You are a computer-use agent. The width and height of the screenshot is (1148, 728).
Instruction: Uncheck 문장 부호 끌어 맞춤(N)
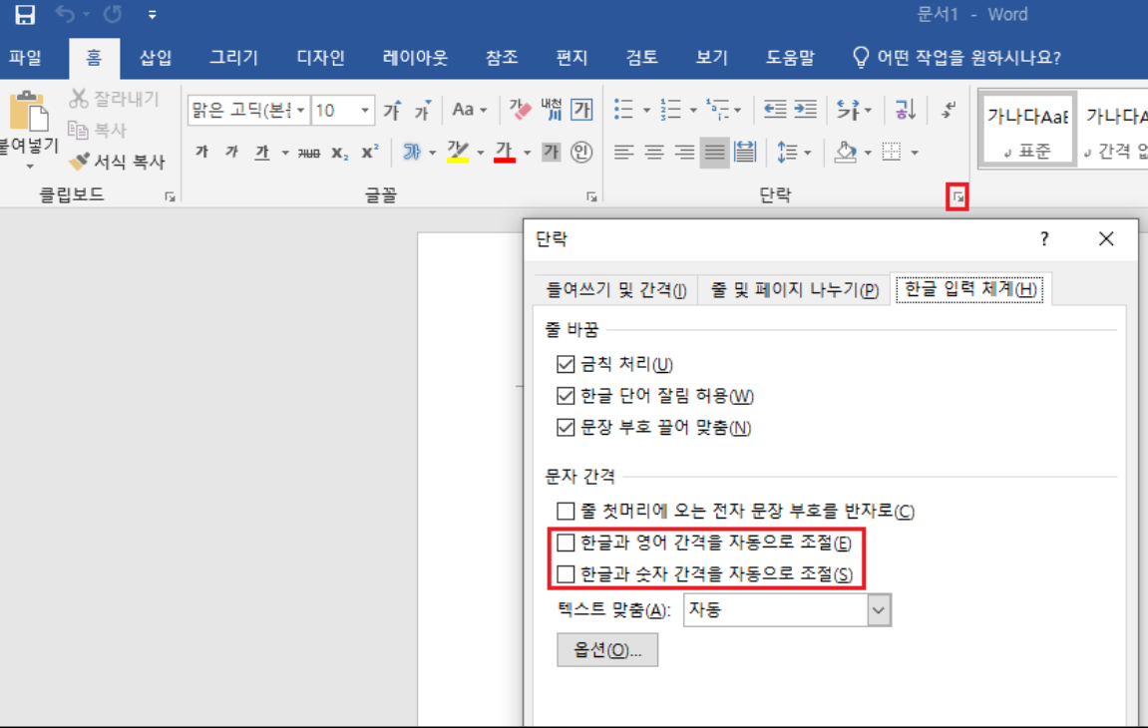point(566,427)
